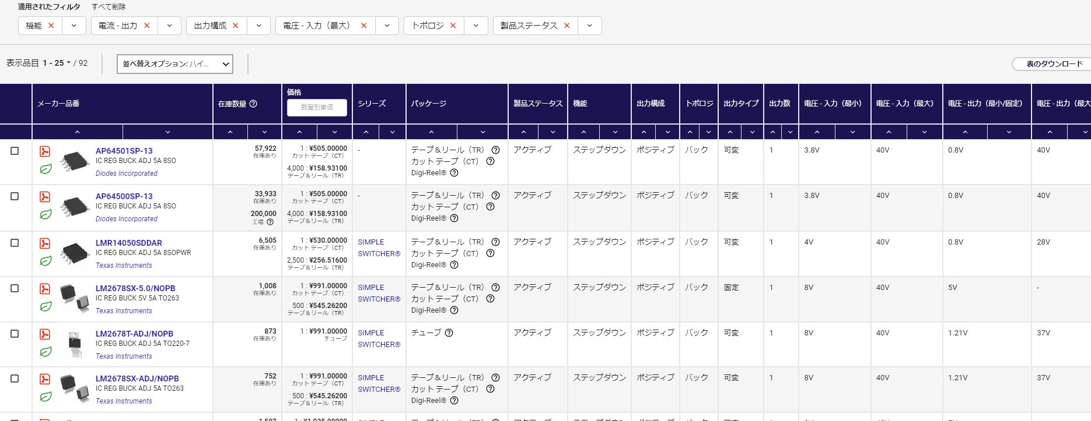Image resolution: width=1091 pixels, height=421 pixels.
Task: Click help icon beside Digi-Reel in AP64501SP-13 row
Action: pyautogui.click(x=454, y=173)
